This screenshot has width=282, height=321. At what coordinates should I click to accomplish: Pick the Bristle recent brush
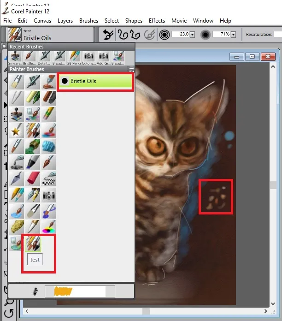[29, 58]
